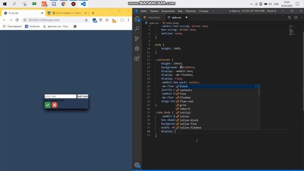Click the site info icon in address bar
The width and height of the screenshot is (304, 171).
pyautogui.click(x=25, y=20)
